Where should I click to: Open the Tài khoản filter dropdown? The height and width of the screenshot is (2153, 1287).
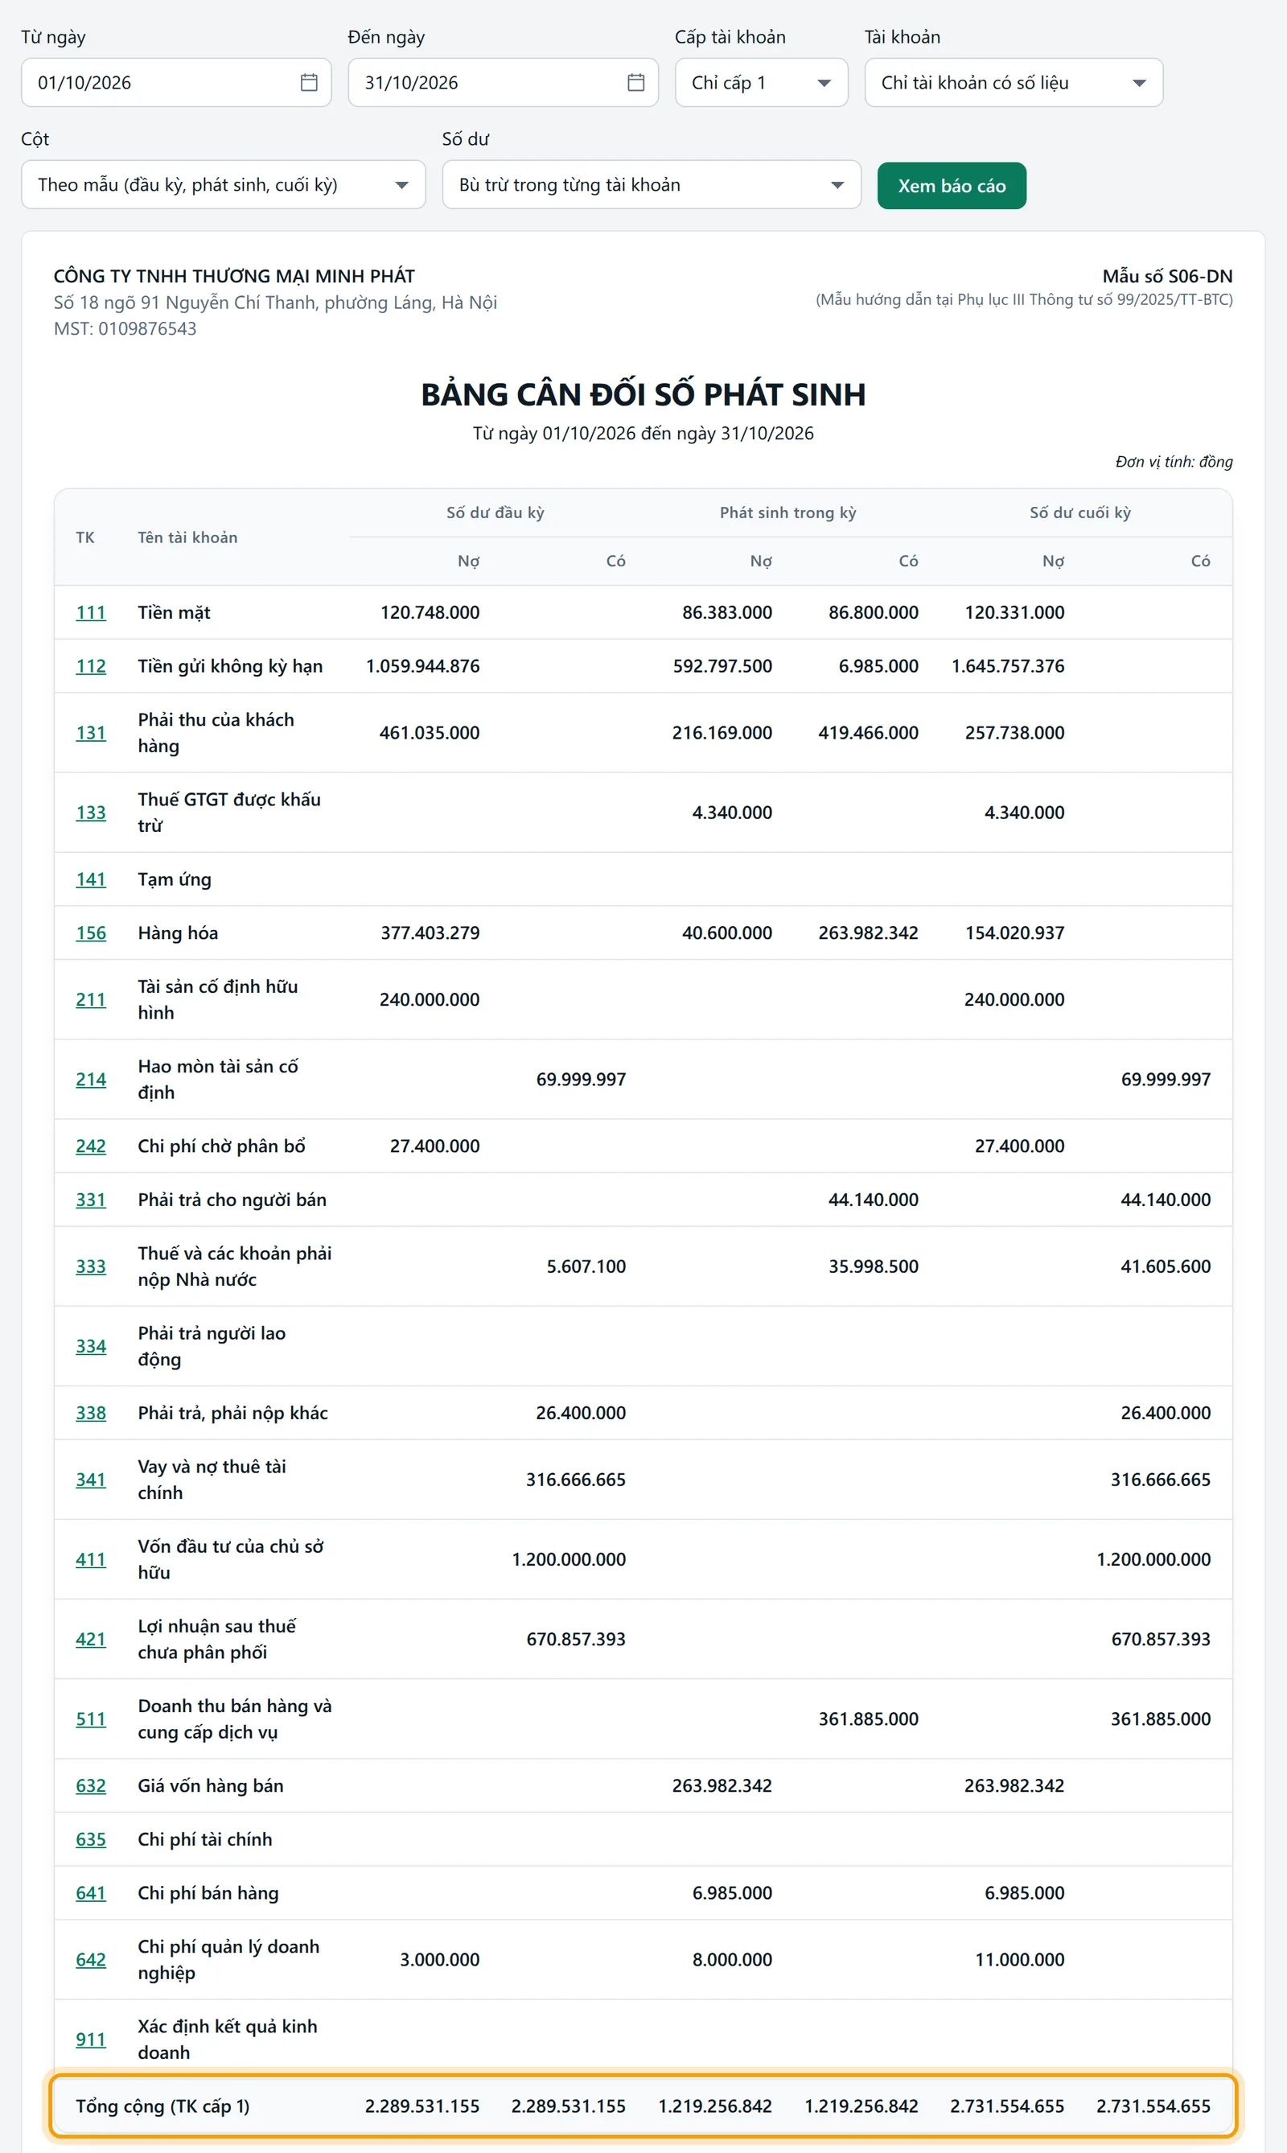1013,82
